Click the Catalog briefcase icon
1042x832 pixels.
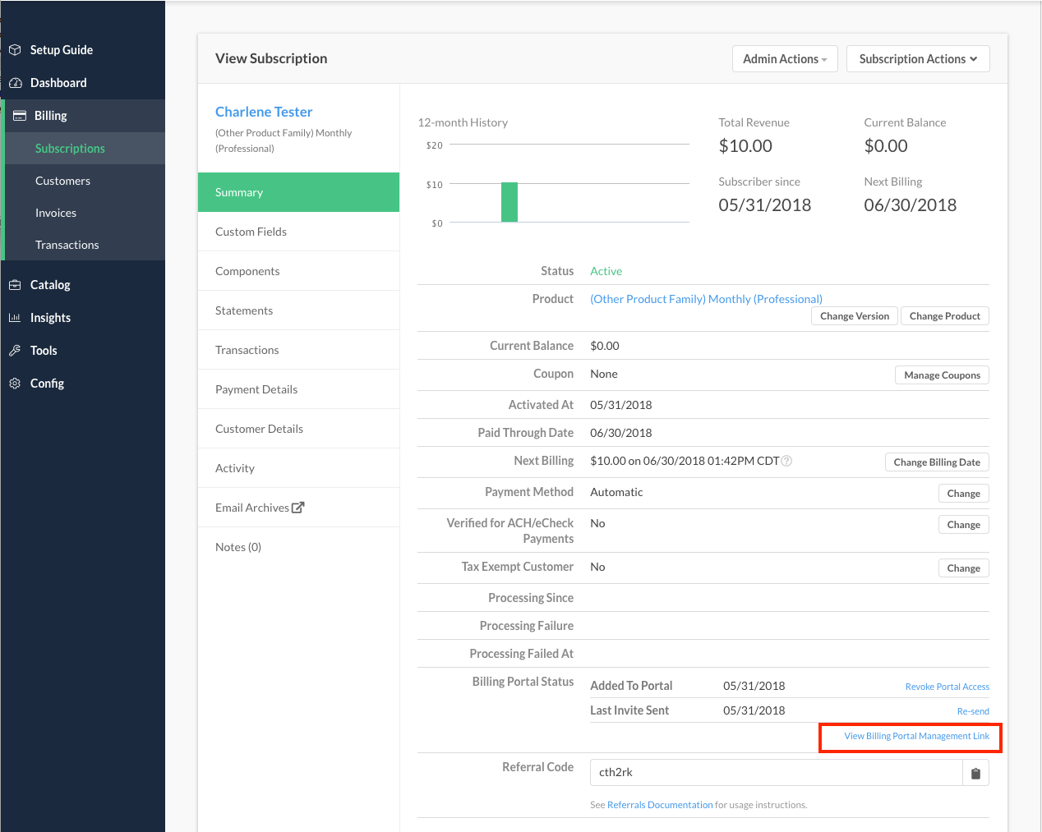(x=15, y=285)
